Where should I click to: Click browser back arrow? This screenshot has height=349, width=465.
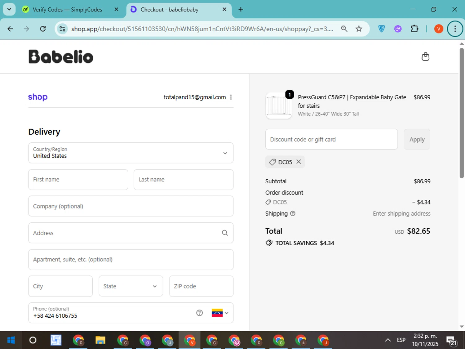point(10,29)
